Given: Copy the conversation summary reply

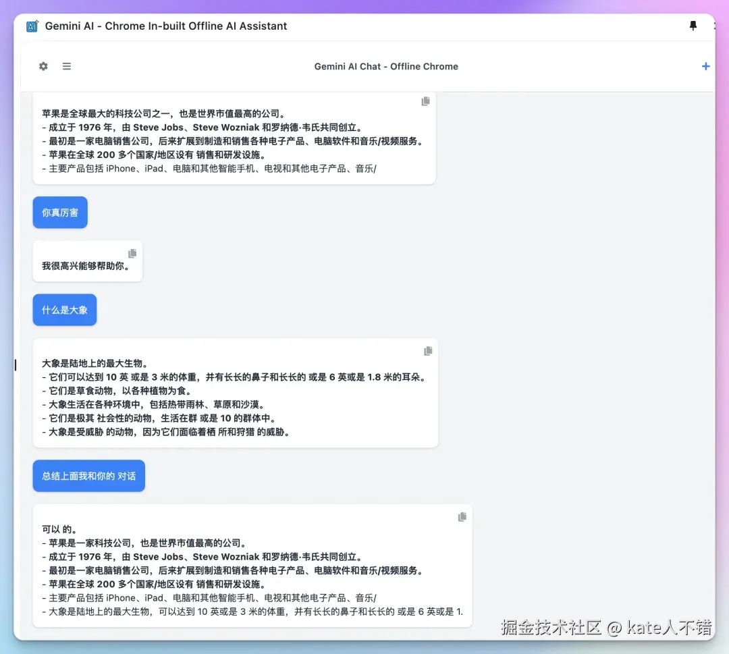Looking at the screenshot, I should pyautogui.click(x=462, y=517).
